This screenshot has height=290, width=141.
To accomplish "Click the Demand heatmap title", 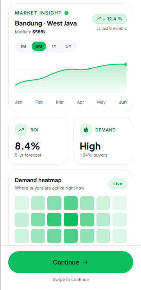I will pos(38,180).
